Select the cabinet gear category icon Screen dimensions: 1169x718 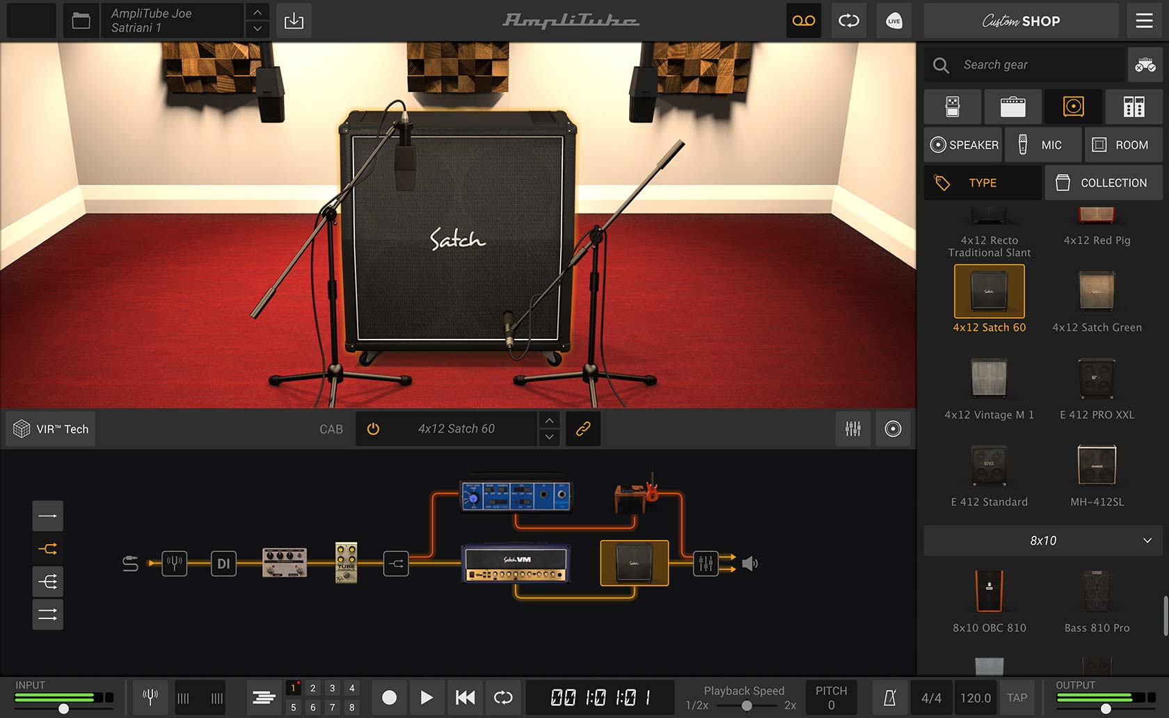click(1073, 106)
